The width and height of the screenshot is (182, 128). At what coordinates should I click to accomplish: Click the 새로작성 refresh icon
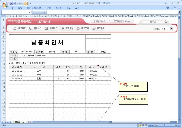(x=15, y=28)
